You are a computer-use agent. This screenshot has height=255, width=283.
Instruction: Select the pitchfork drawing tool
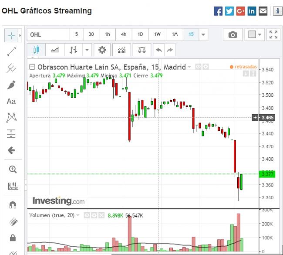tap(11, 68)
